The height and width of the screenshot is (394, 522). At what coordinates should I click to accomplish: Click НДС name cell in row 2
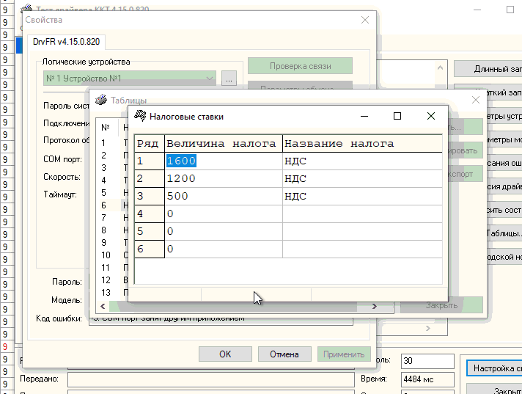point(362,179)
